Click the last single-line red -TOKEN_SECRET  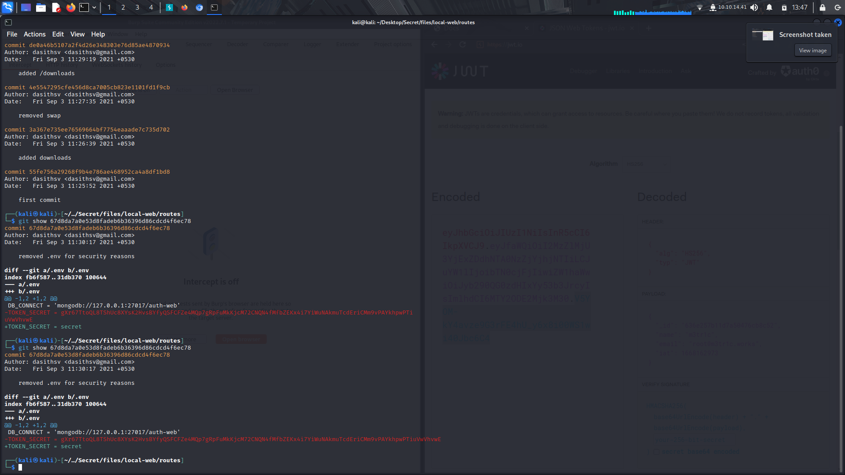[223, 439]
